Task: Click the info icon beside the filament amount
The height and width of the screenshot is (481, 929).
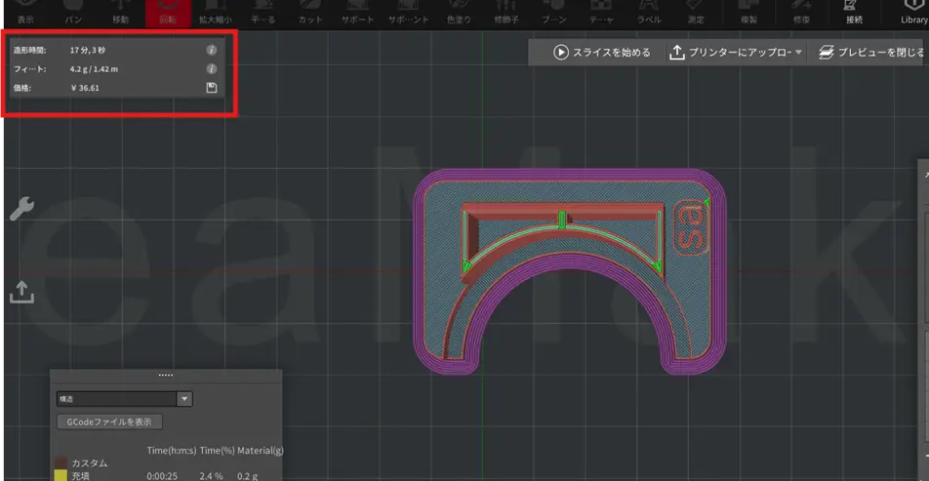Action: pyautogui.click(x=212, y=69)
